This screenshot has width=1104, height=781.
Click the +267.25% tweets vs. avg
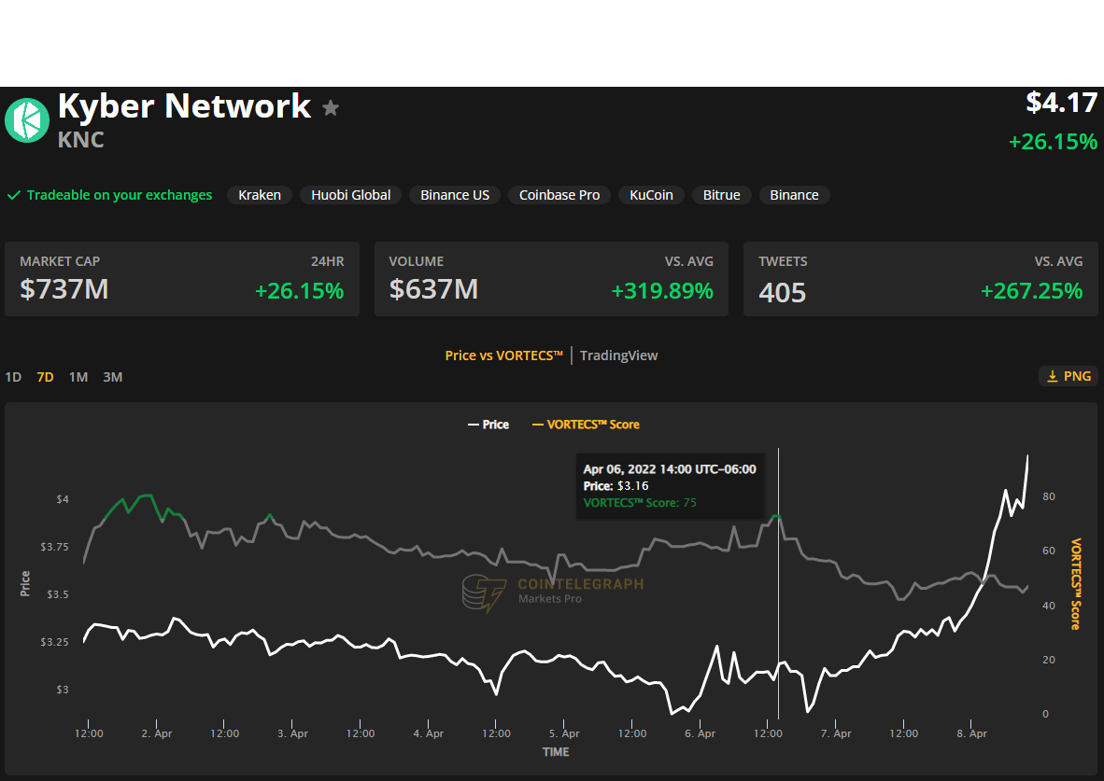(x=1031, y=290)
